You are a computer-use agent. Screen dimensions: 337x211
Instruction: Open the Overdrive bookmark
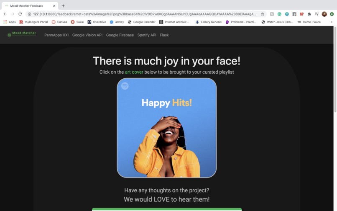(97, 22)
